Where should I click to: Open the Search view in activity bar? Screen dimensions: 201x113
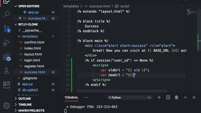pyautogui.click(x=6, y=14)
